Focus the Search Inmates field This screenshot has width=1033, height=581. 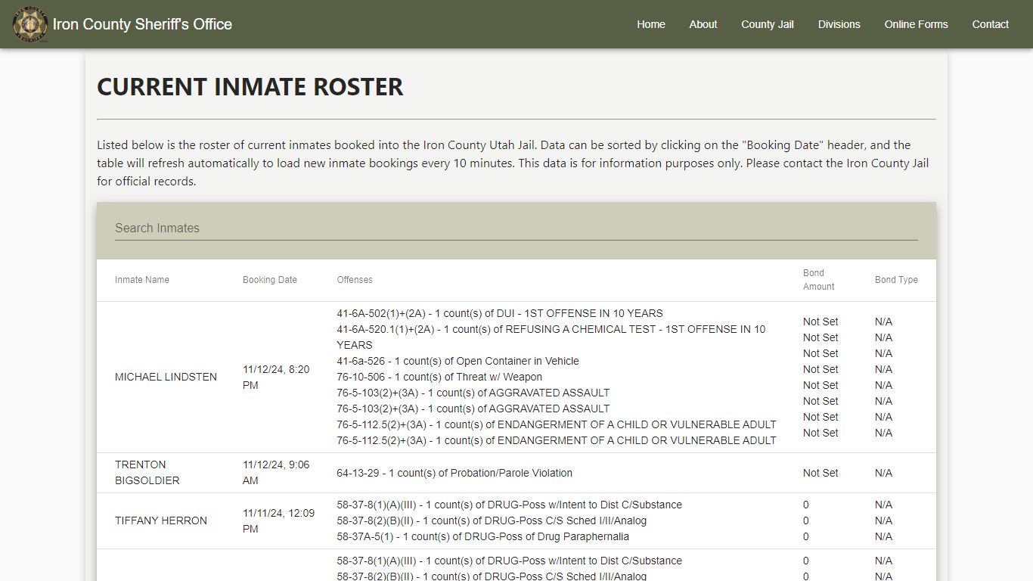516,228
